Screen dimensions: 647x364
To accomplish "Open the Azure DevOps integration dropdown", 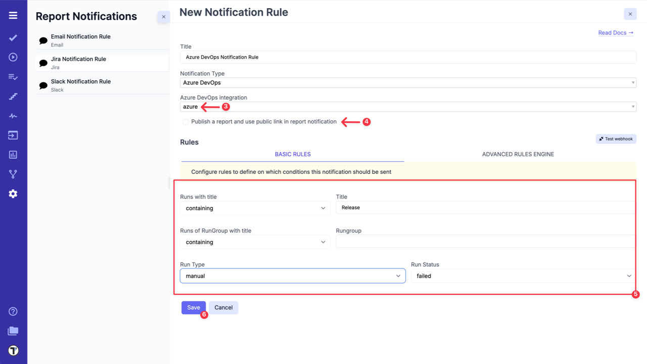I will (408, 107).
